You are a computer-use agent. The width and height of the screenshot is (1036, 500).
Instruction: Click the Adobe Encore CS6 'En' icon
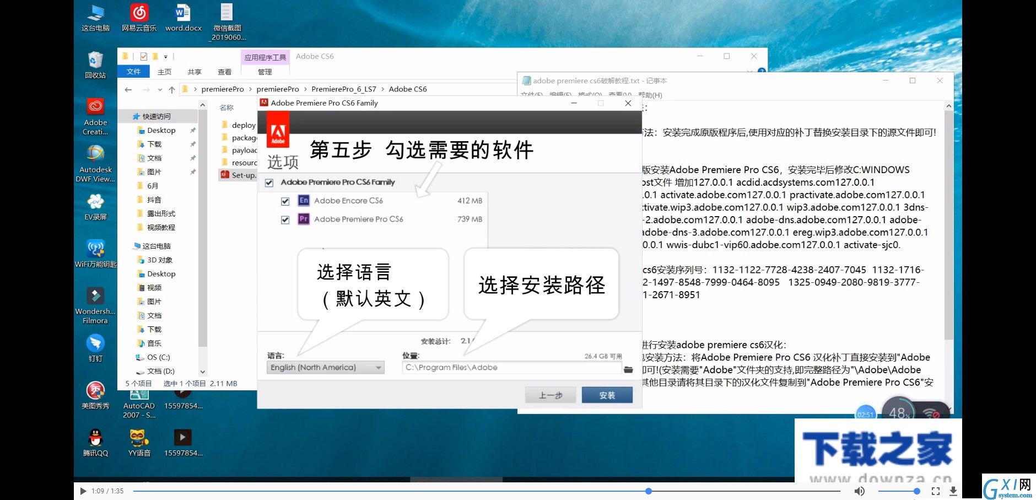coord(304,201)
